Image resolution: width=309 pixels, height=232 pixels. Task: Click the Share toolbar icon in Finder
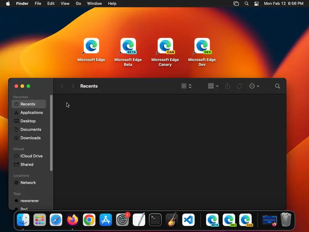[228, 86]
